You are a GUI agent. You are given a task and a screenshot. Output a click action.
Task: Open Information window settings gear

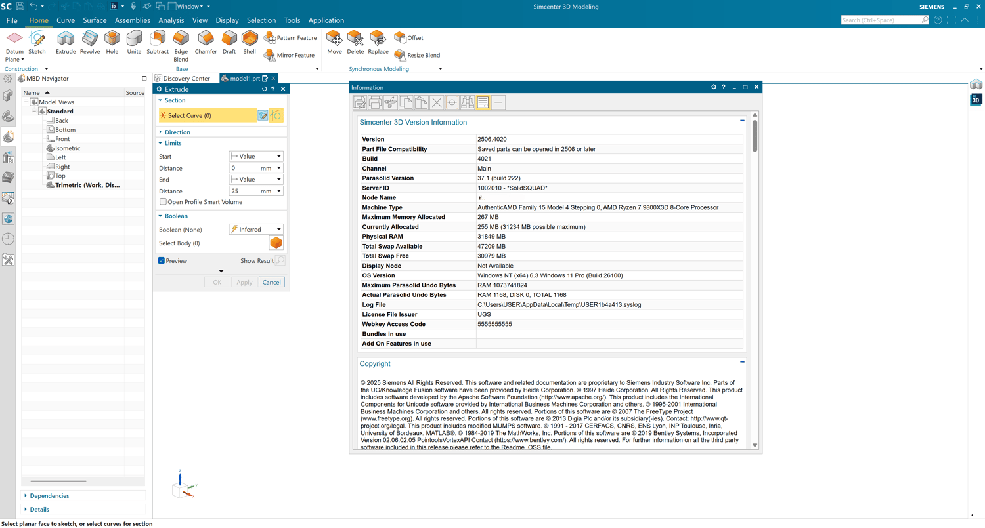pos(714,87)
